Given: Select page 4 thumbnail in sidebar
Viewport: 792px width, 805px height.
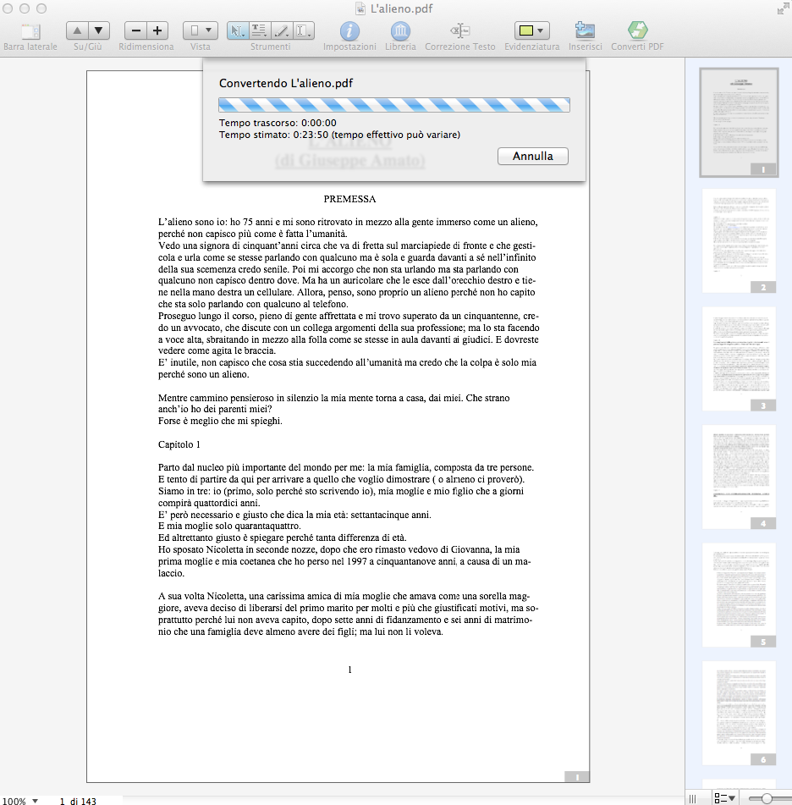Looking at the screenshot, I should [740, 477].
